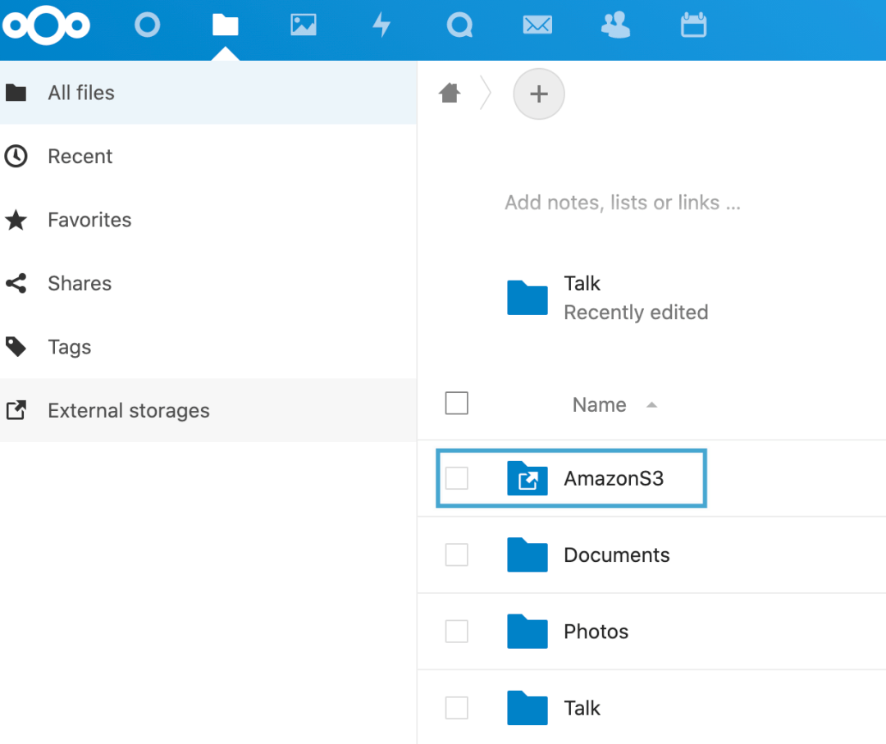Click the Tags icon in sidebar

click(16, 347)
